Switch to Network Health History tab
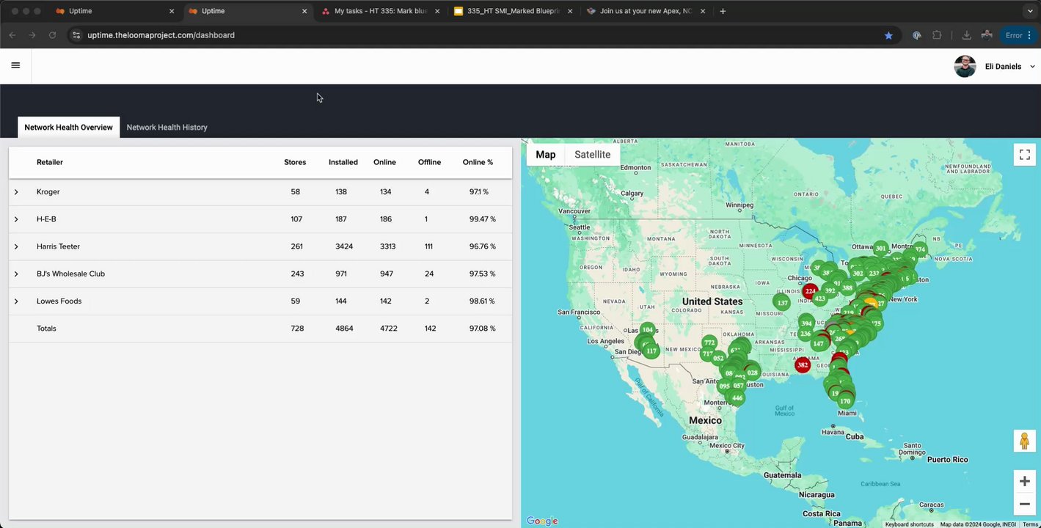 (167, 128)
